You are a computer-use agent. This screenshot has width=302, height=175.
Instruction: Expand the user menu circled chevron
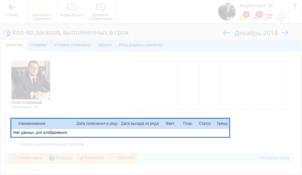[281, 17]
